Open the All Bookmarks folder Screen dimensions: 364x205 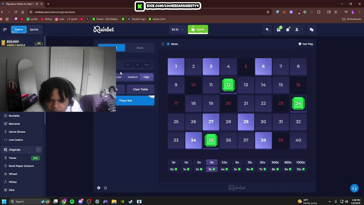click(x=352, y=19)
